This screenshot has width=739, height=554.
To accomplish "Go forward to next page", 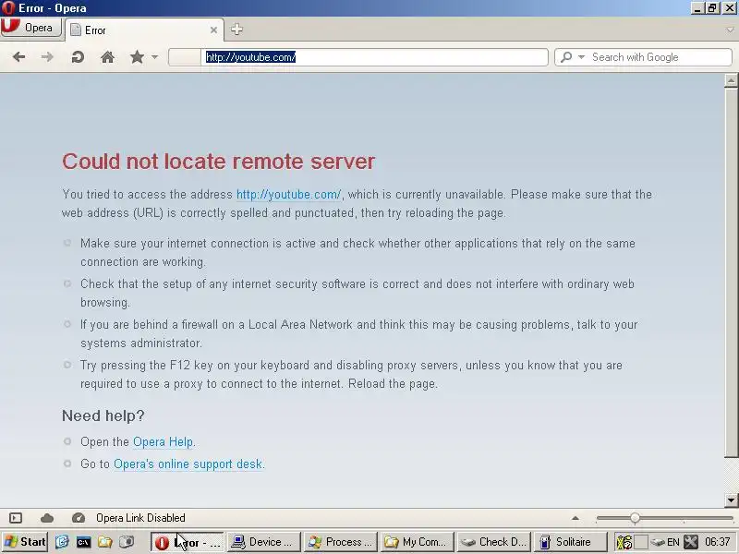I will (47, 57).
